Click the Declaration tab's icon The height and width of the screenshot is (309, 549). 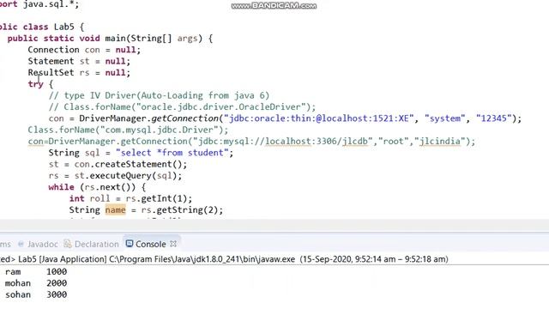[68, 244]
